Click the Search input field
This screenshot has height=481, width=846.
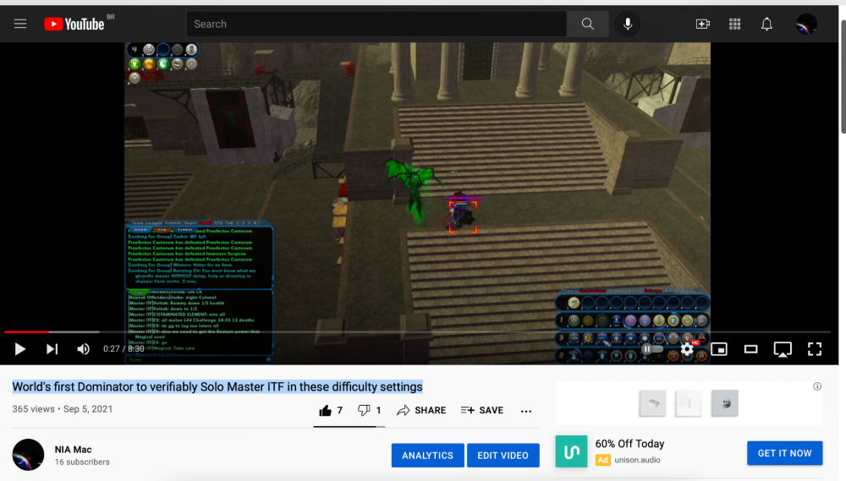click(x=376, y=24)
